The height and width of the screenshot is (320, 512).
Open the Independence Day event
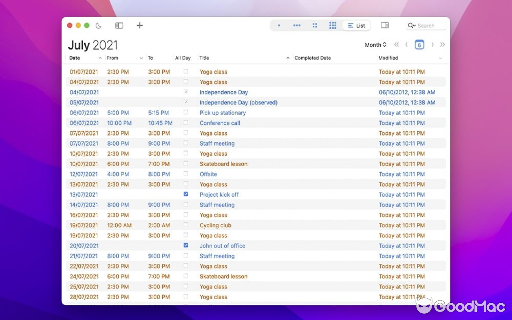tap(224, 92)
